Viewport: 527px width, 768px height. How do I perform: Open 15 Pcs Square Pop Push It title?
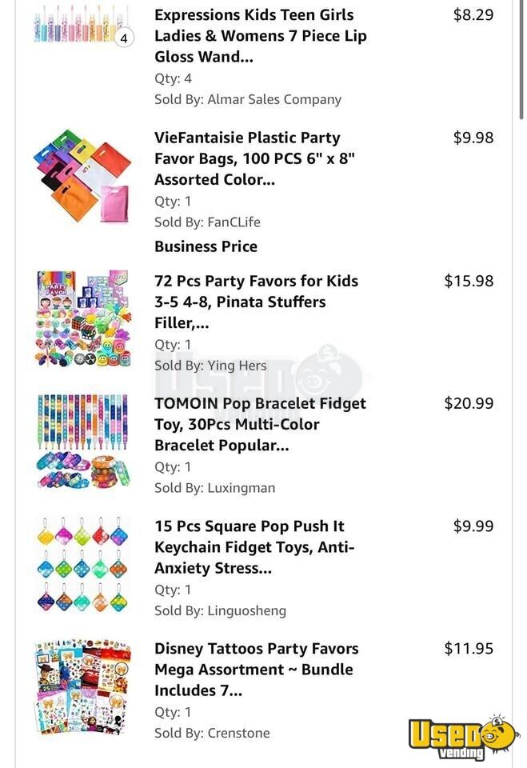tap(254, 546)
